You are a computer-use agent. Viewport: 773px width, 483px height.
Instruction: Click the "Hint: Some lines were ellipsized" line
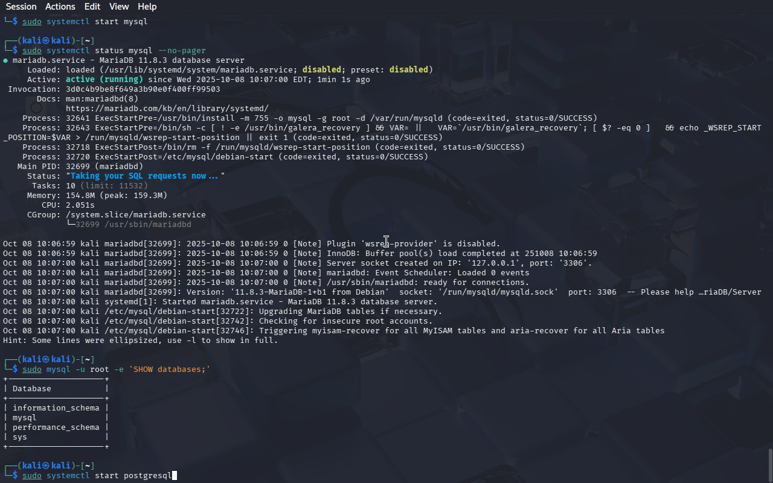[140, 340]
